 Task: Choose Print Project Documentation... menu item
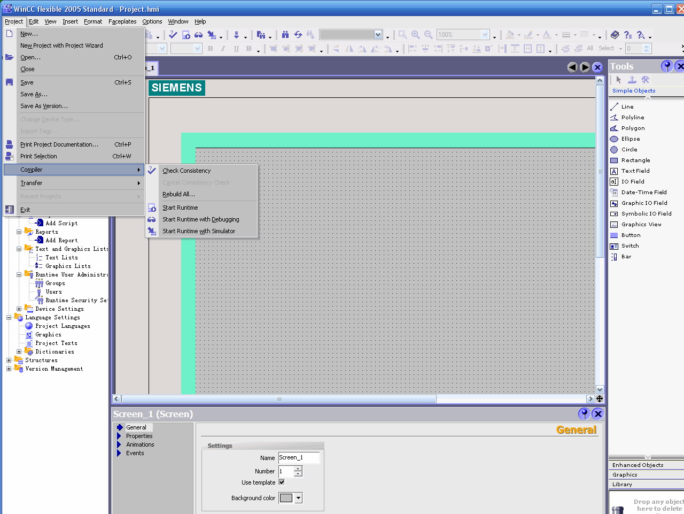click(74, 144)
